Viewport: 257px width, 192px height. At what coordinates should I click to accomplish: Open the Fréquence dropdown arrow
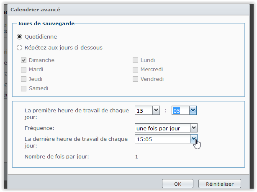click(193, 127)
